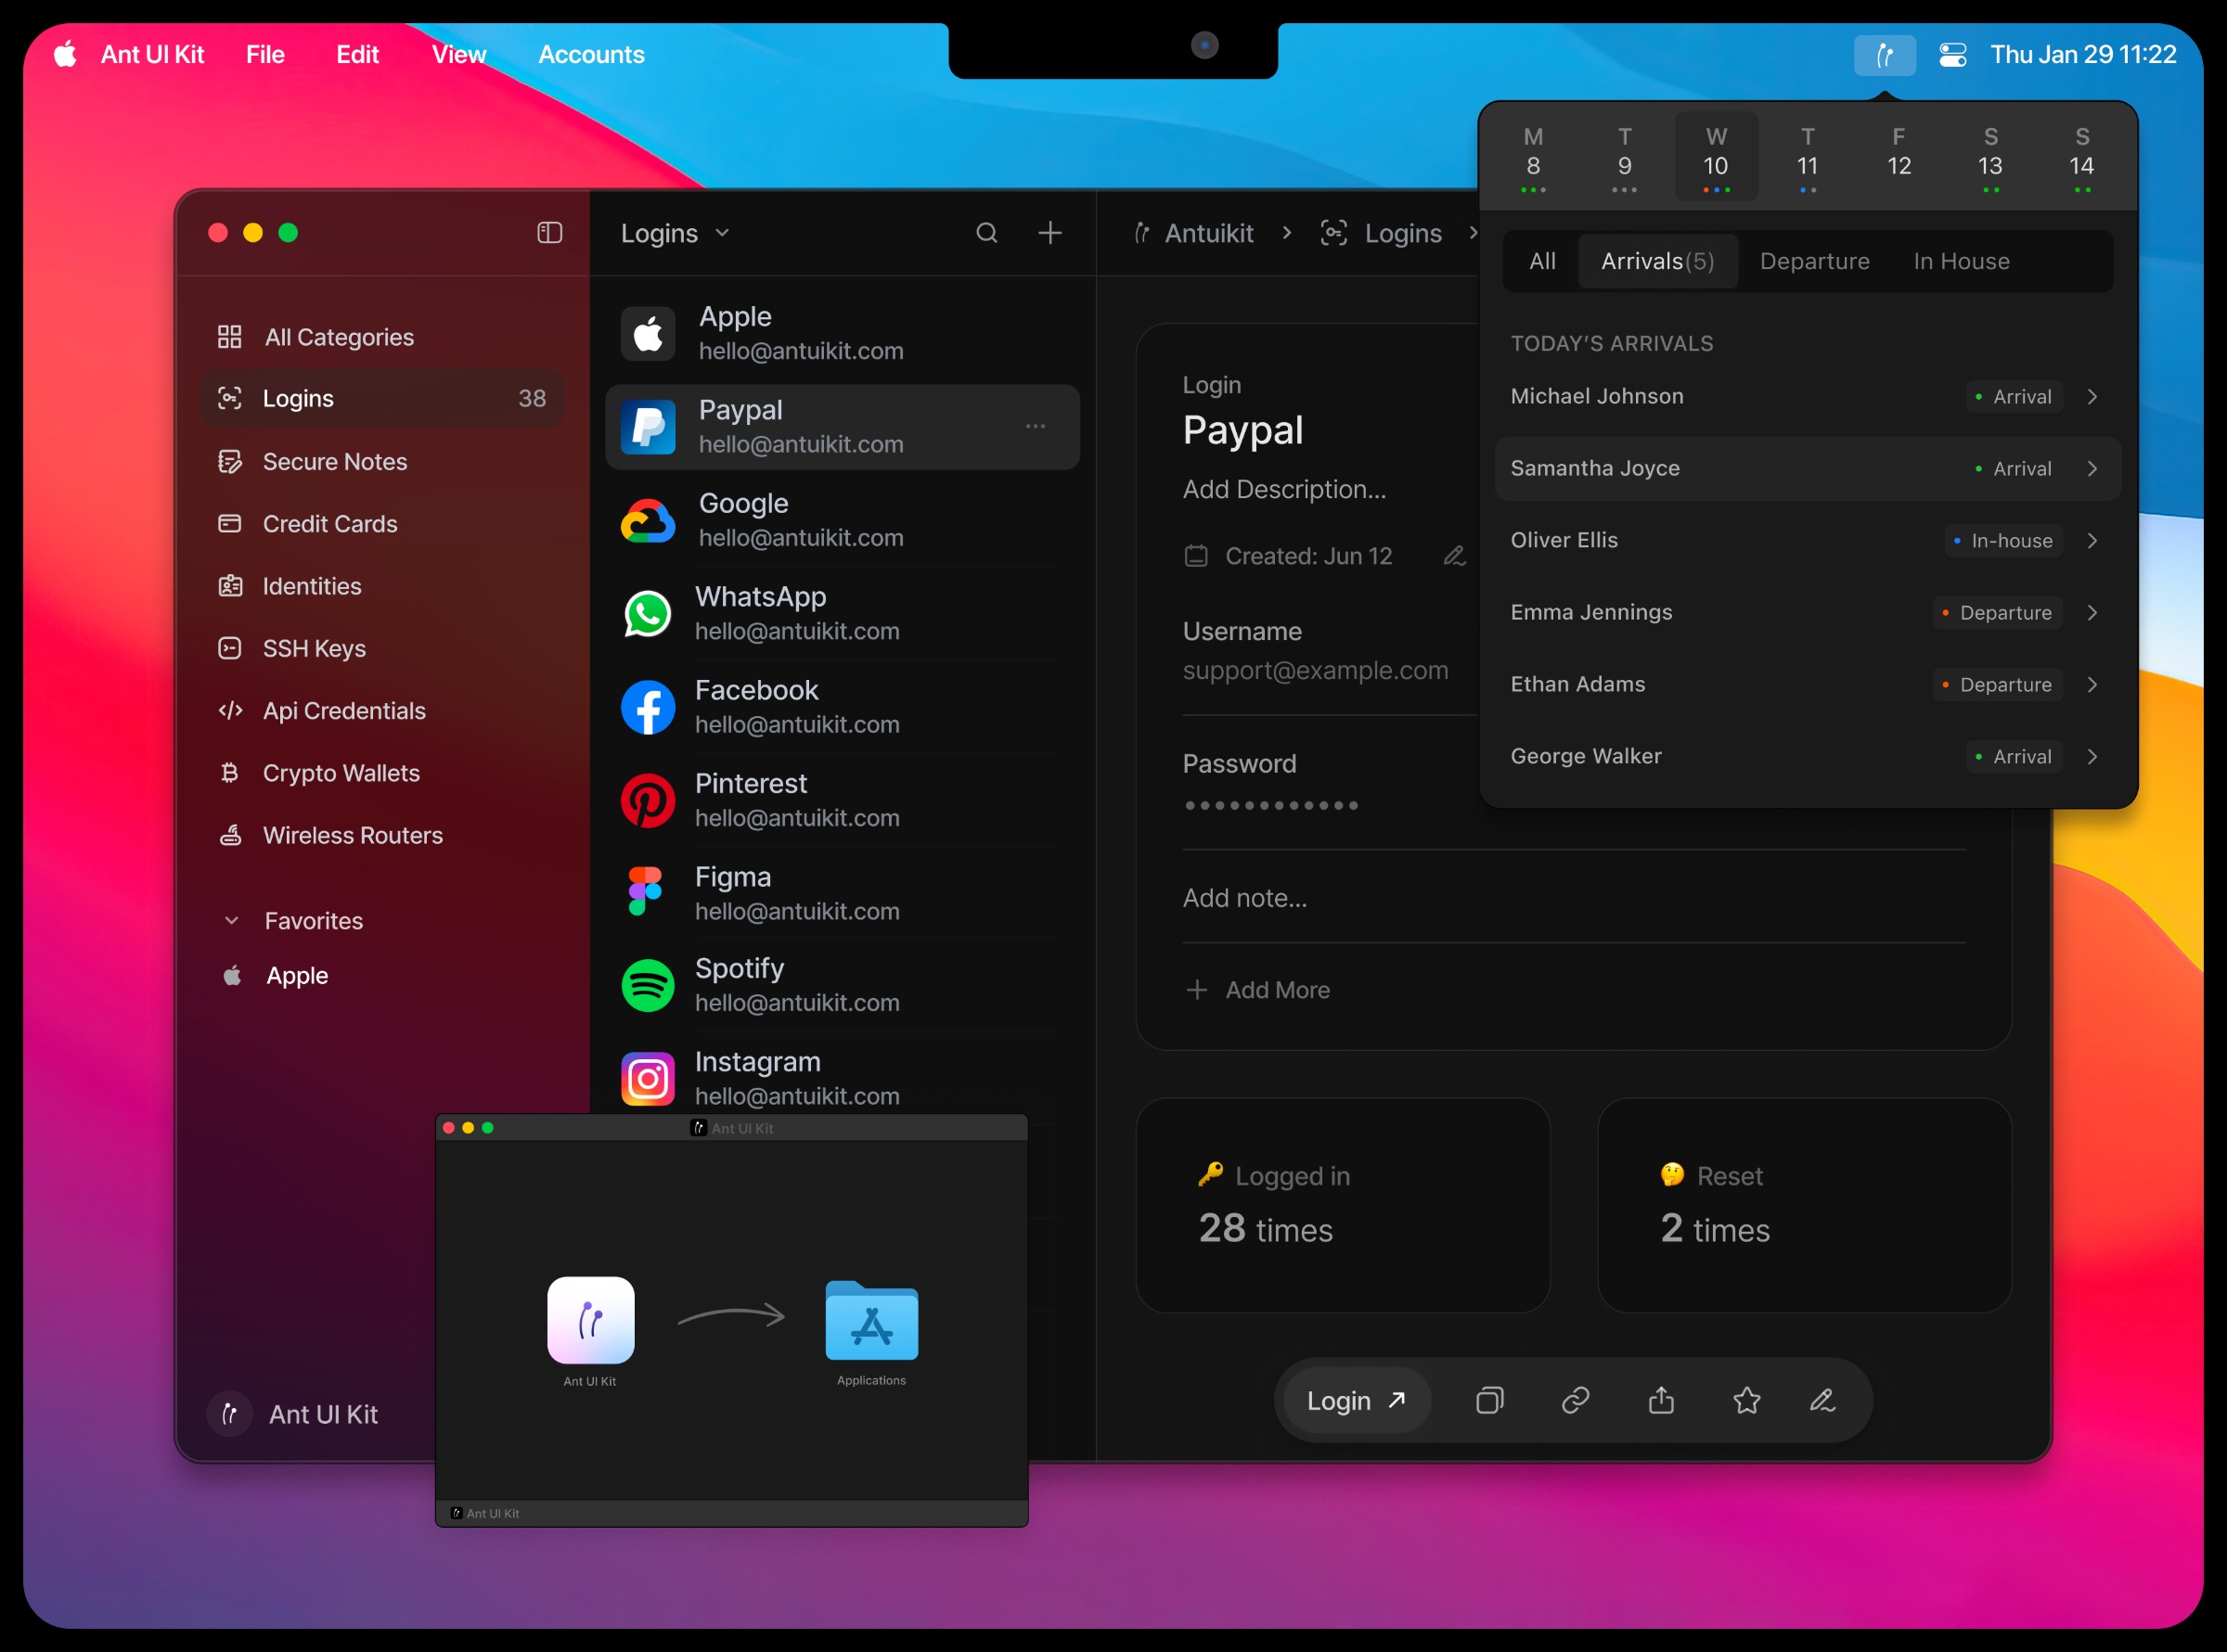Favorite Paypal with the star icon
This screenshot has width=2227, height=1652.
[x=1746, y=1400]
